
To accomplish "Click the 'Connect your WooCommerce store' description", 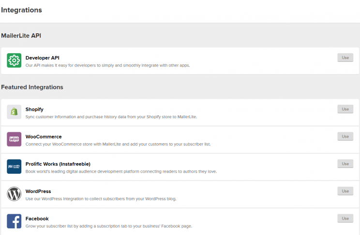I will tap(118, 144).
